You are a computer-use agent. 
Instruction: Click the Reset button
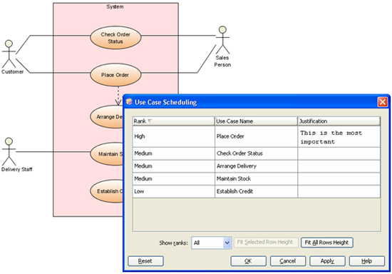coord(145,261)
